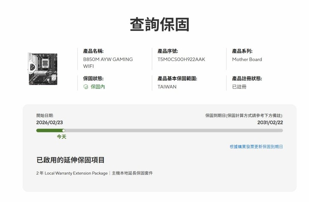Select the 查詢保固 page heading
309x202 pixels.
(160, 24)
